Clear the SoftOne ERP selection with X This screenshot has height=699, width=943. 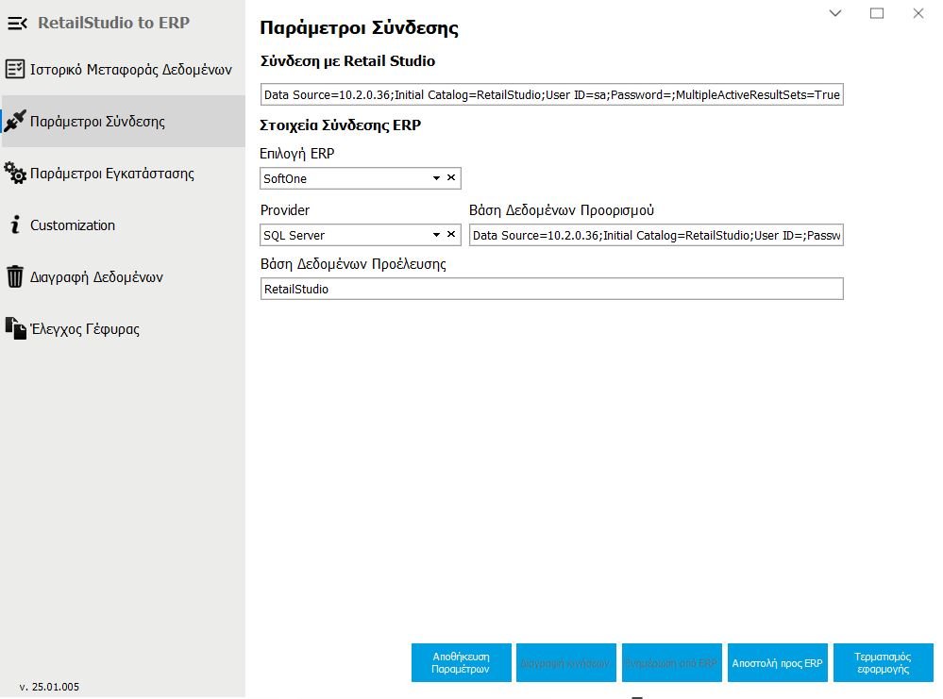point(450,178)
